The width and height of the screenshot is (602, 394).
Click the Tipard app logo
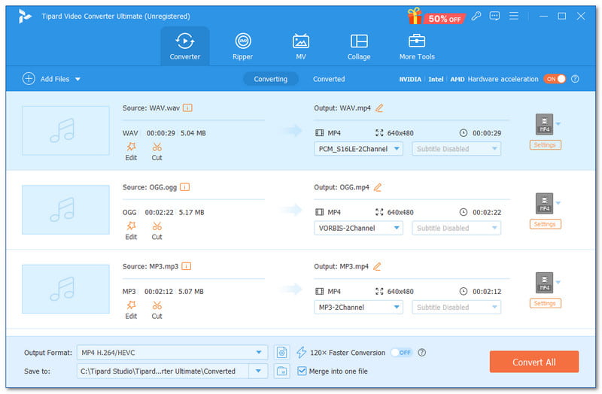click(x=25, y=16)
